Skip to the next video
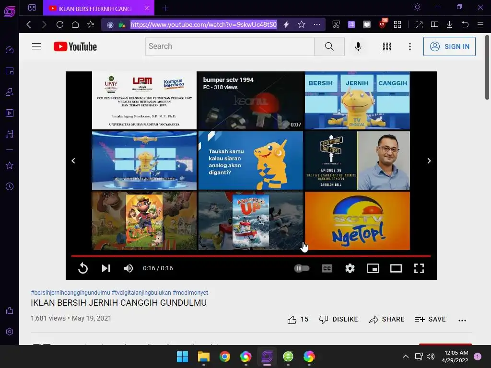 [106, 268]
